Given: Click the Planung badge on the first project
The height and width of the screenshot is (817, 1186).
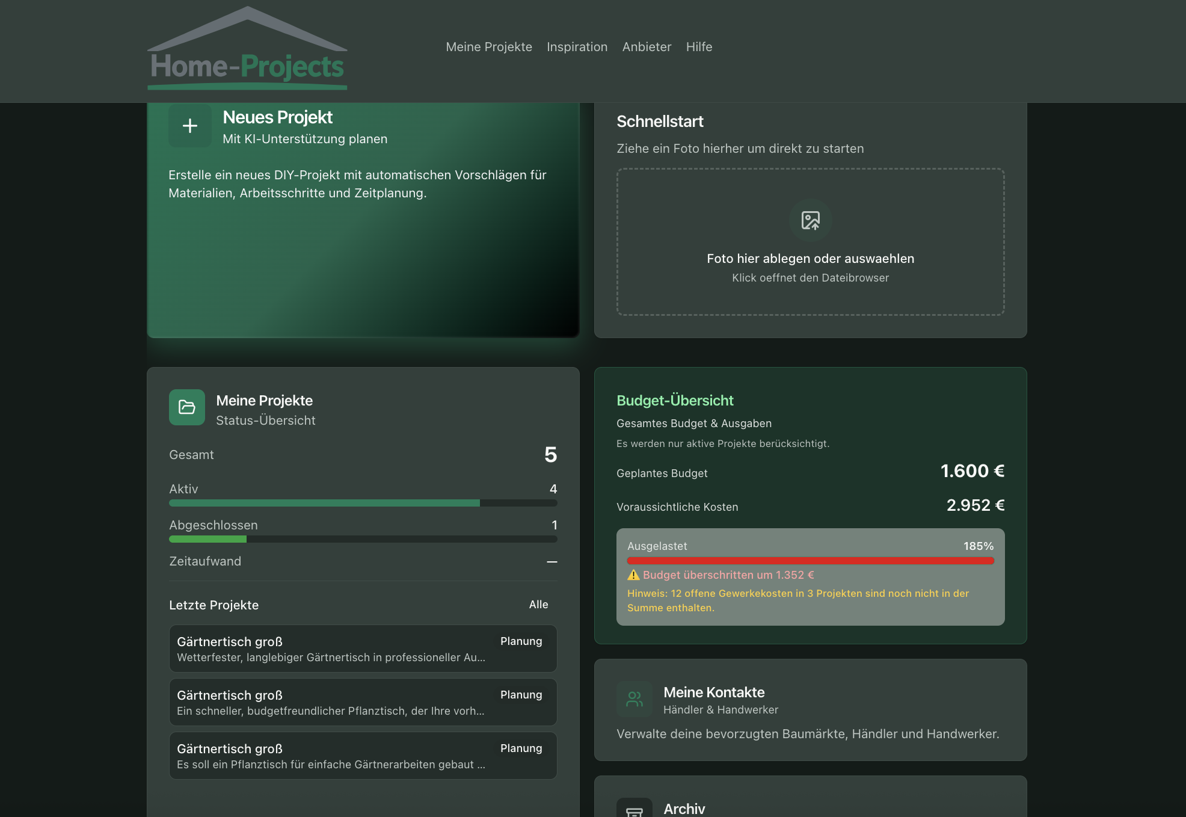Looking at the screenshot, I should tap(521, 641).
